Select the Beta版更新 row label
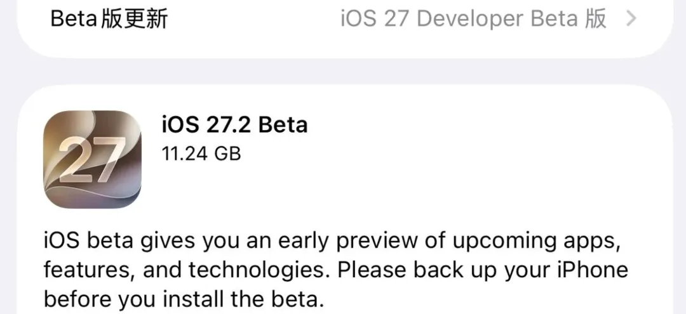Image resolution: width=686 pixels, height=314 pixels. pos(109,19)
